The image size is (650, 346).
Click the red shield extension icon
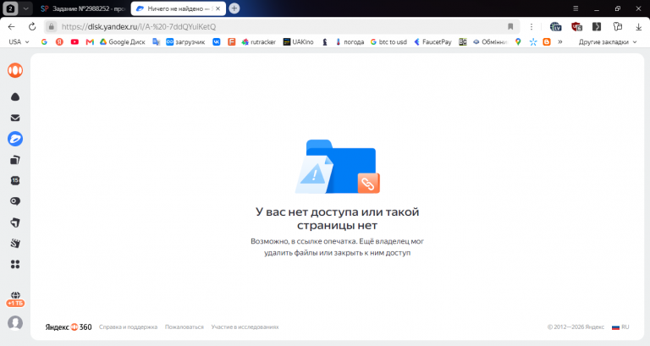click(576, 26)
